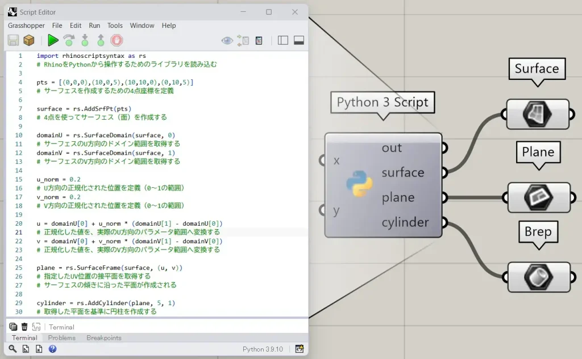The width and height of the screenshot is (582, 359).
Task: Click the Step Out debug icon
Action: point(101,40)
